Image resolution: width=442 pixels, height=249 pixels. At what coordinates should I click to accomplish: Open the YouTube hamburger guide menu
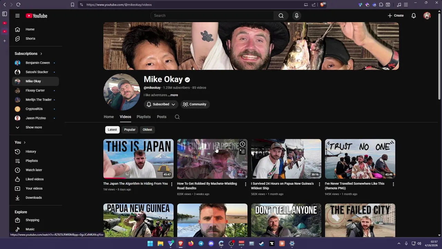(x=17, y=16)
